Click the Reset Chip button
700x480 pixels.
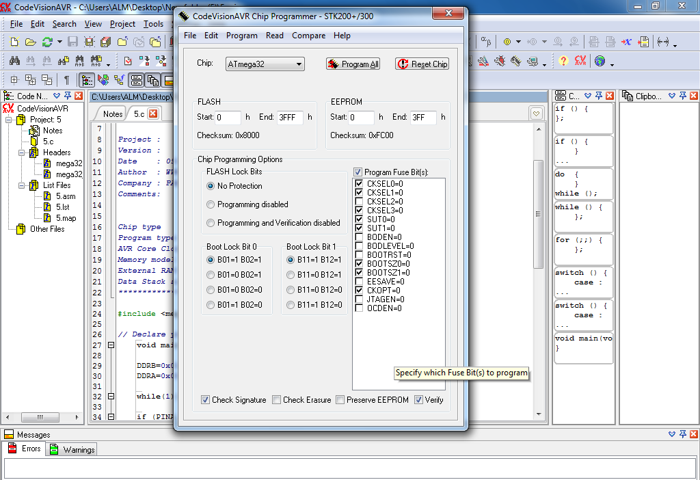click(x=422, y=64)
